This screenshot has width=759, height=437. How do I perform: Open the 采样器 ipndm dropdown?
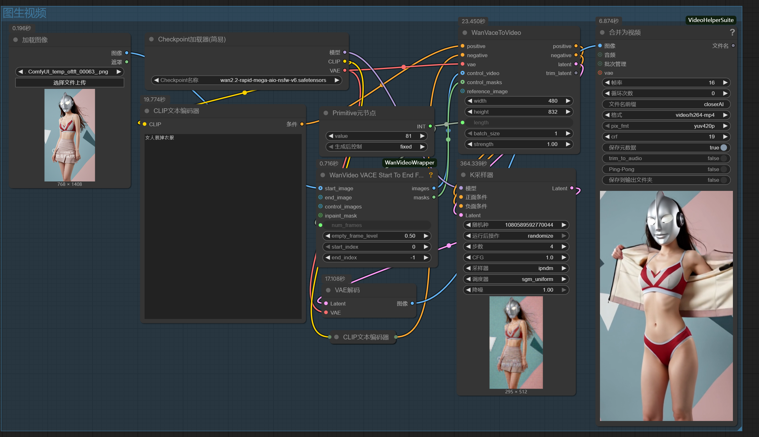pyautogui.click(x=516, y=268)
